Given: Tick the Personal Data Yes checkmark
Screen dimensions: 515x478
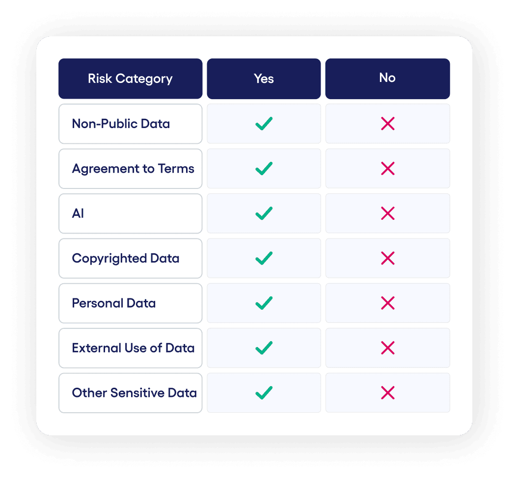Looking at the screenshot, I should point(264,303).
